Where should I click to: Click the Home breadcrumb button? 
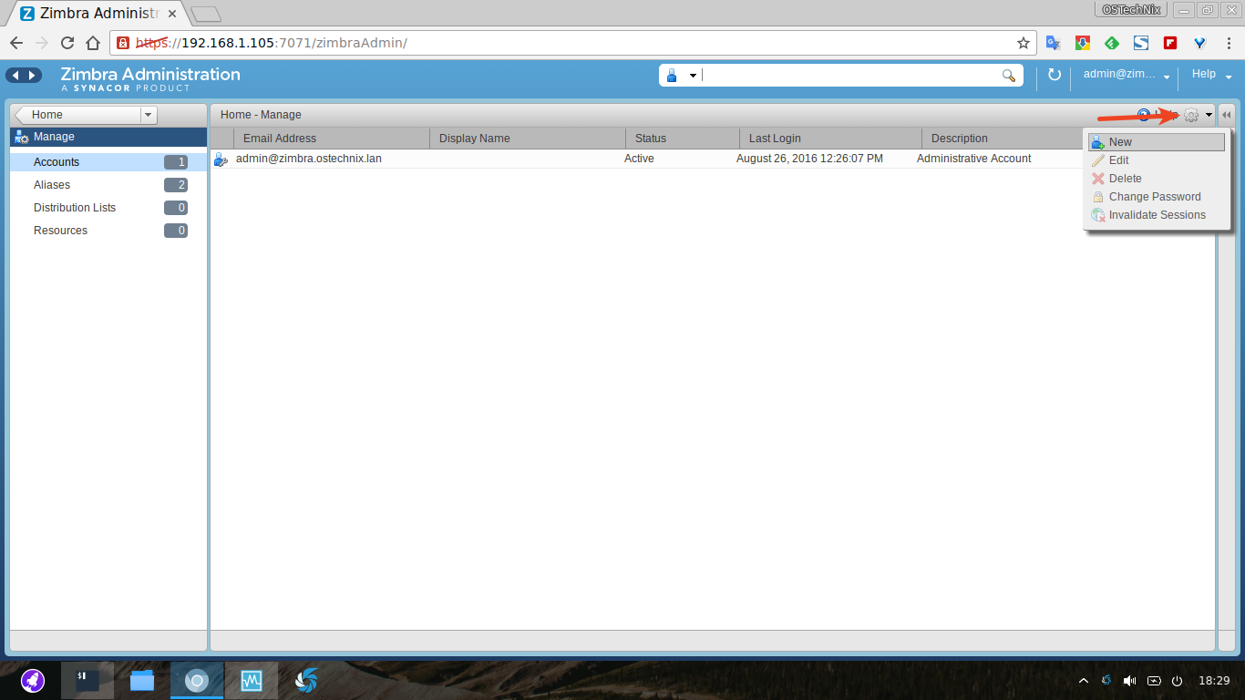tap(78, 115)
